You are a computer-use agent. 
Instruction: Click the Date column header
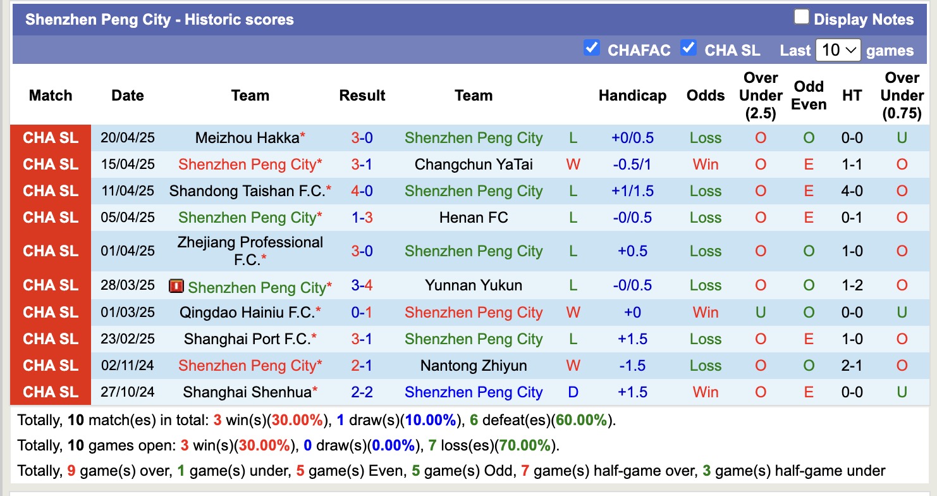[127, 96]
